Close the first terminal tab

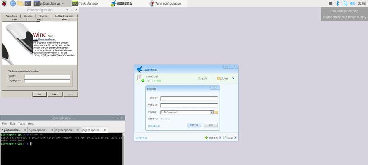[25, 130]
